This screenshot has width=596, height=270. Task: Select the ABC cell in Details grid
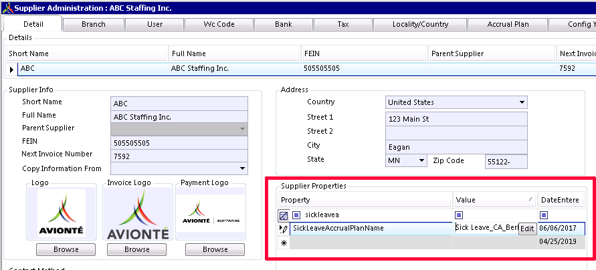94,69
